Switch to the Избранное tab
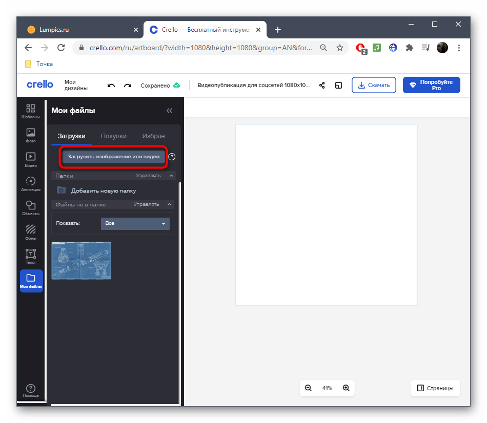This screenshot has width=487, height=423. (x=155, y=136)
